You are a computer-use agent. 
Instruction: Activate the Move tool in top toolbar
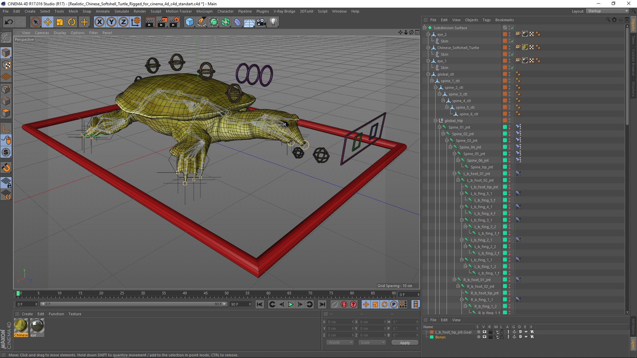(x=48, y=22)
